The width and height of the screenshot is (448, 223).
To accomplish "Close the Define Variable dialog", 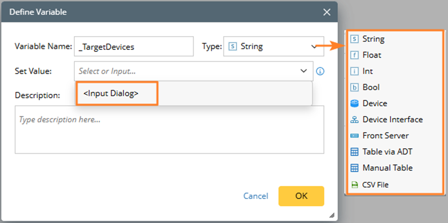I will [x=327, y=11].
